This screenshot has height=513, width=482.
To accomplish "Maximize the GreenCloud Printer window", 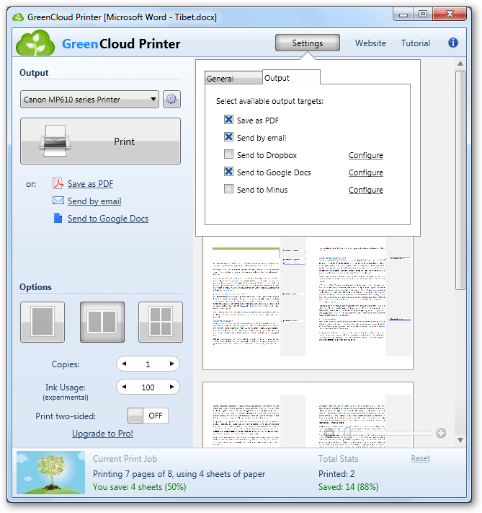I will (423, 14).
